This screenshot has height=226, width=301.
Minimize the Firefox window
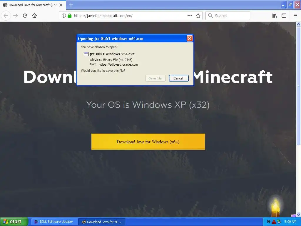click(283, 5)
